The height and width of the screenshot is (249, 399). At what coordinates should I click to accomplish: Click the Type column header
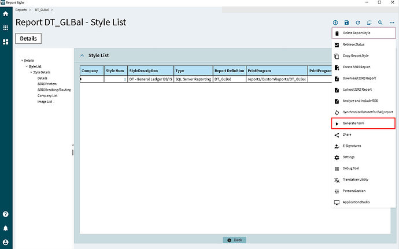[x=193, y=70]
